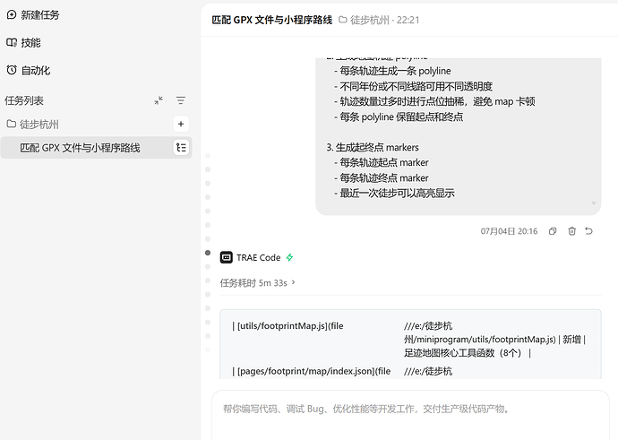Open pages/footprint/map/index.json file link
618x440 pixels.
[x=313, y=371]
